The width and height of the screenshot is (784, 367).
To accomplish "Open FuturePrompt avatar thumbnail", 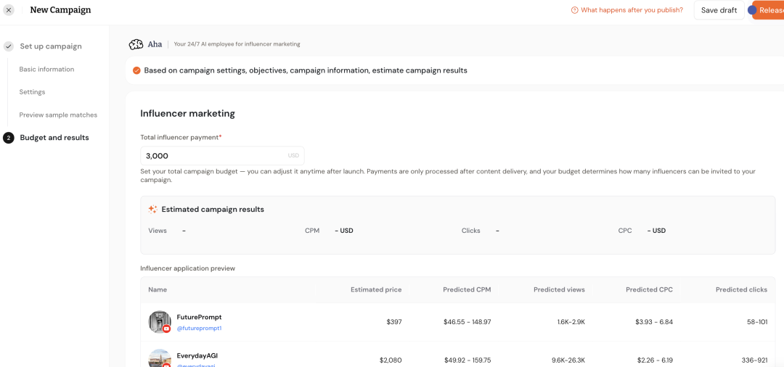I will [x=160, y=322].
